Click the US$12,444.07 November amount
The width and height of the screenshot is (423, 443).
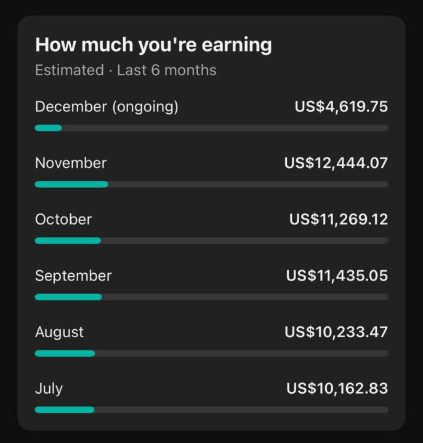pyautogui.click(x=336, y=163)
